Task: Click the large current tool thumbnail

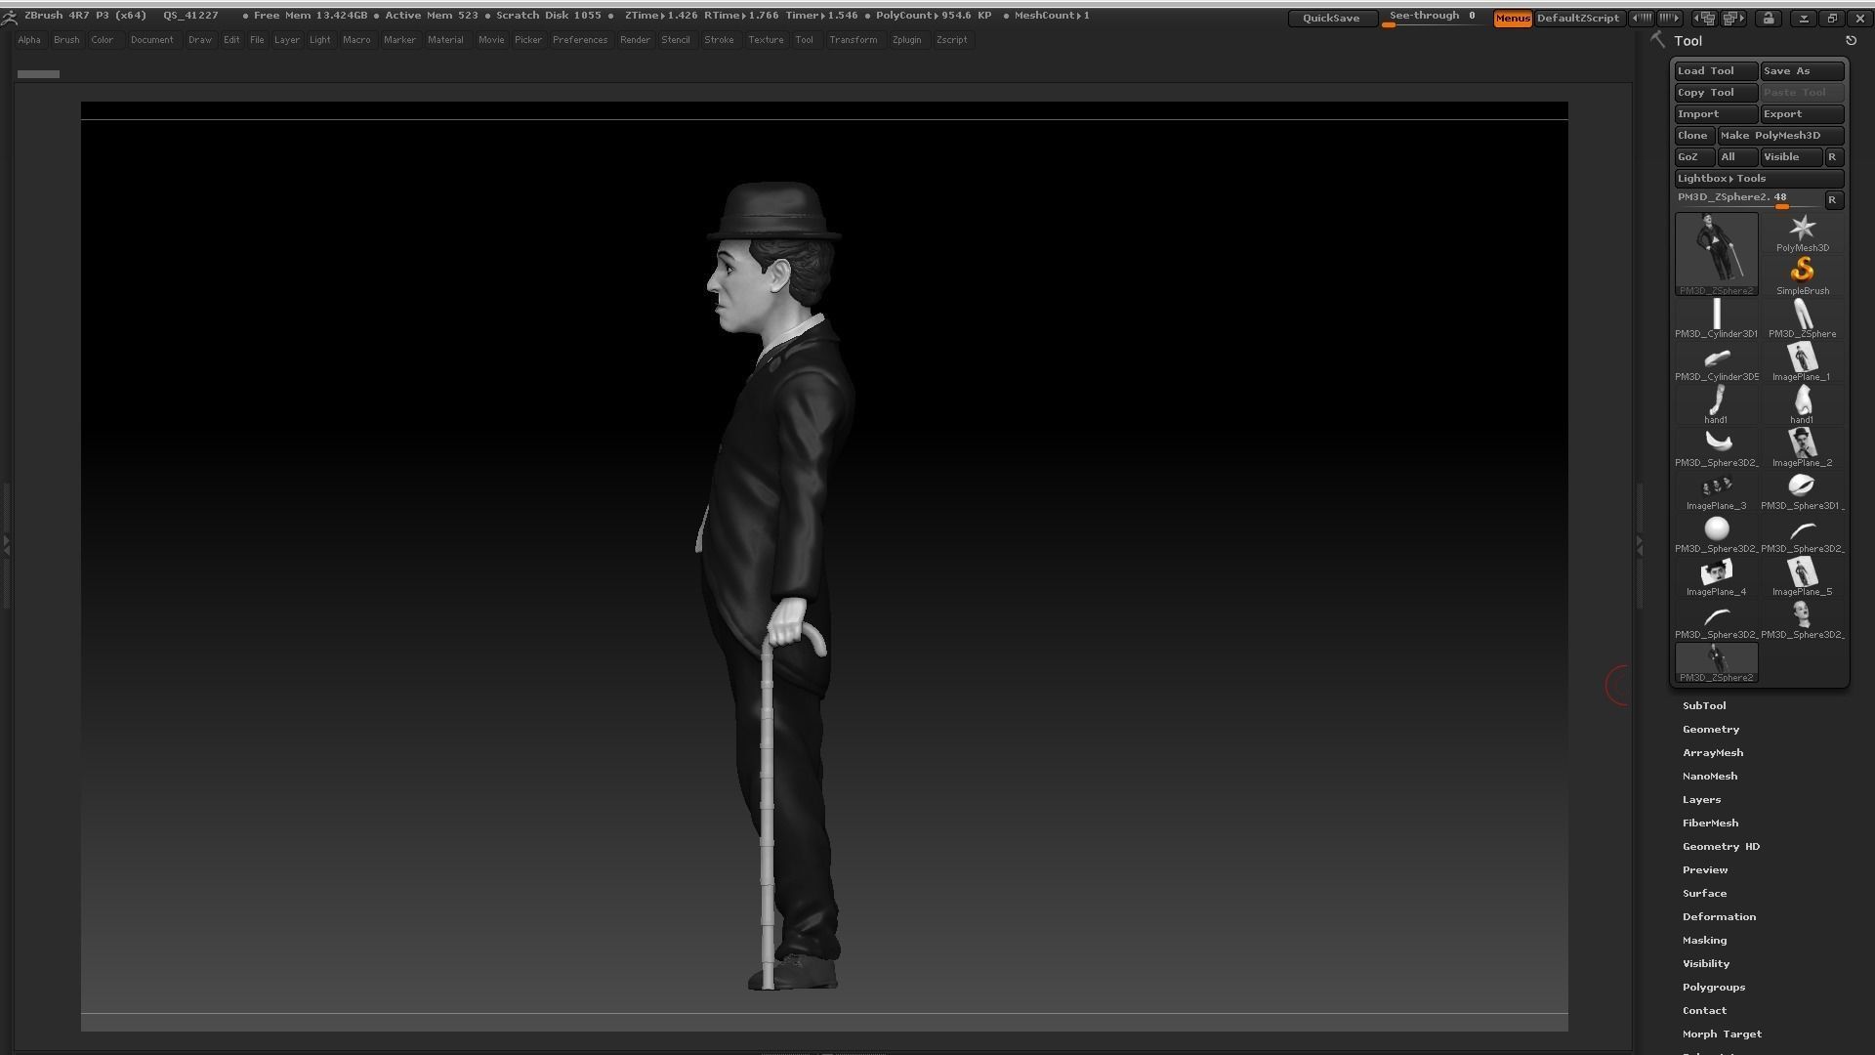Action: click(1716, 254)
